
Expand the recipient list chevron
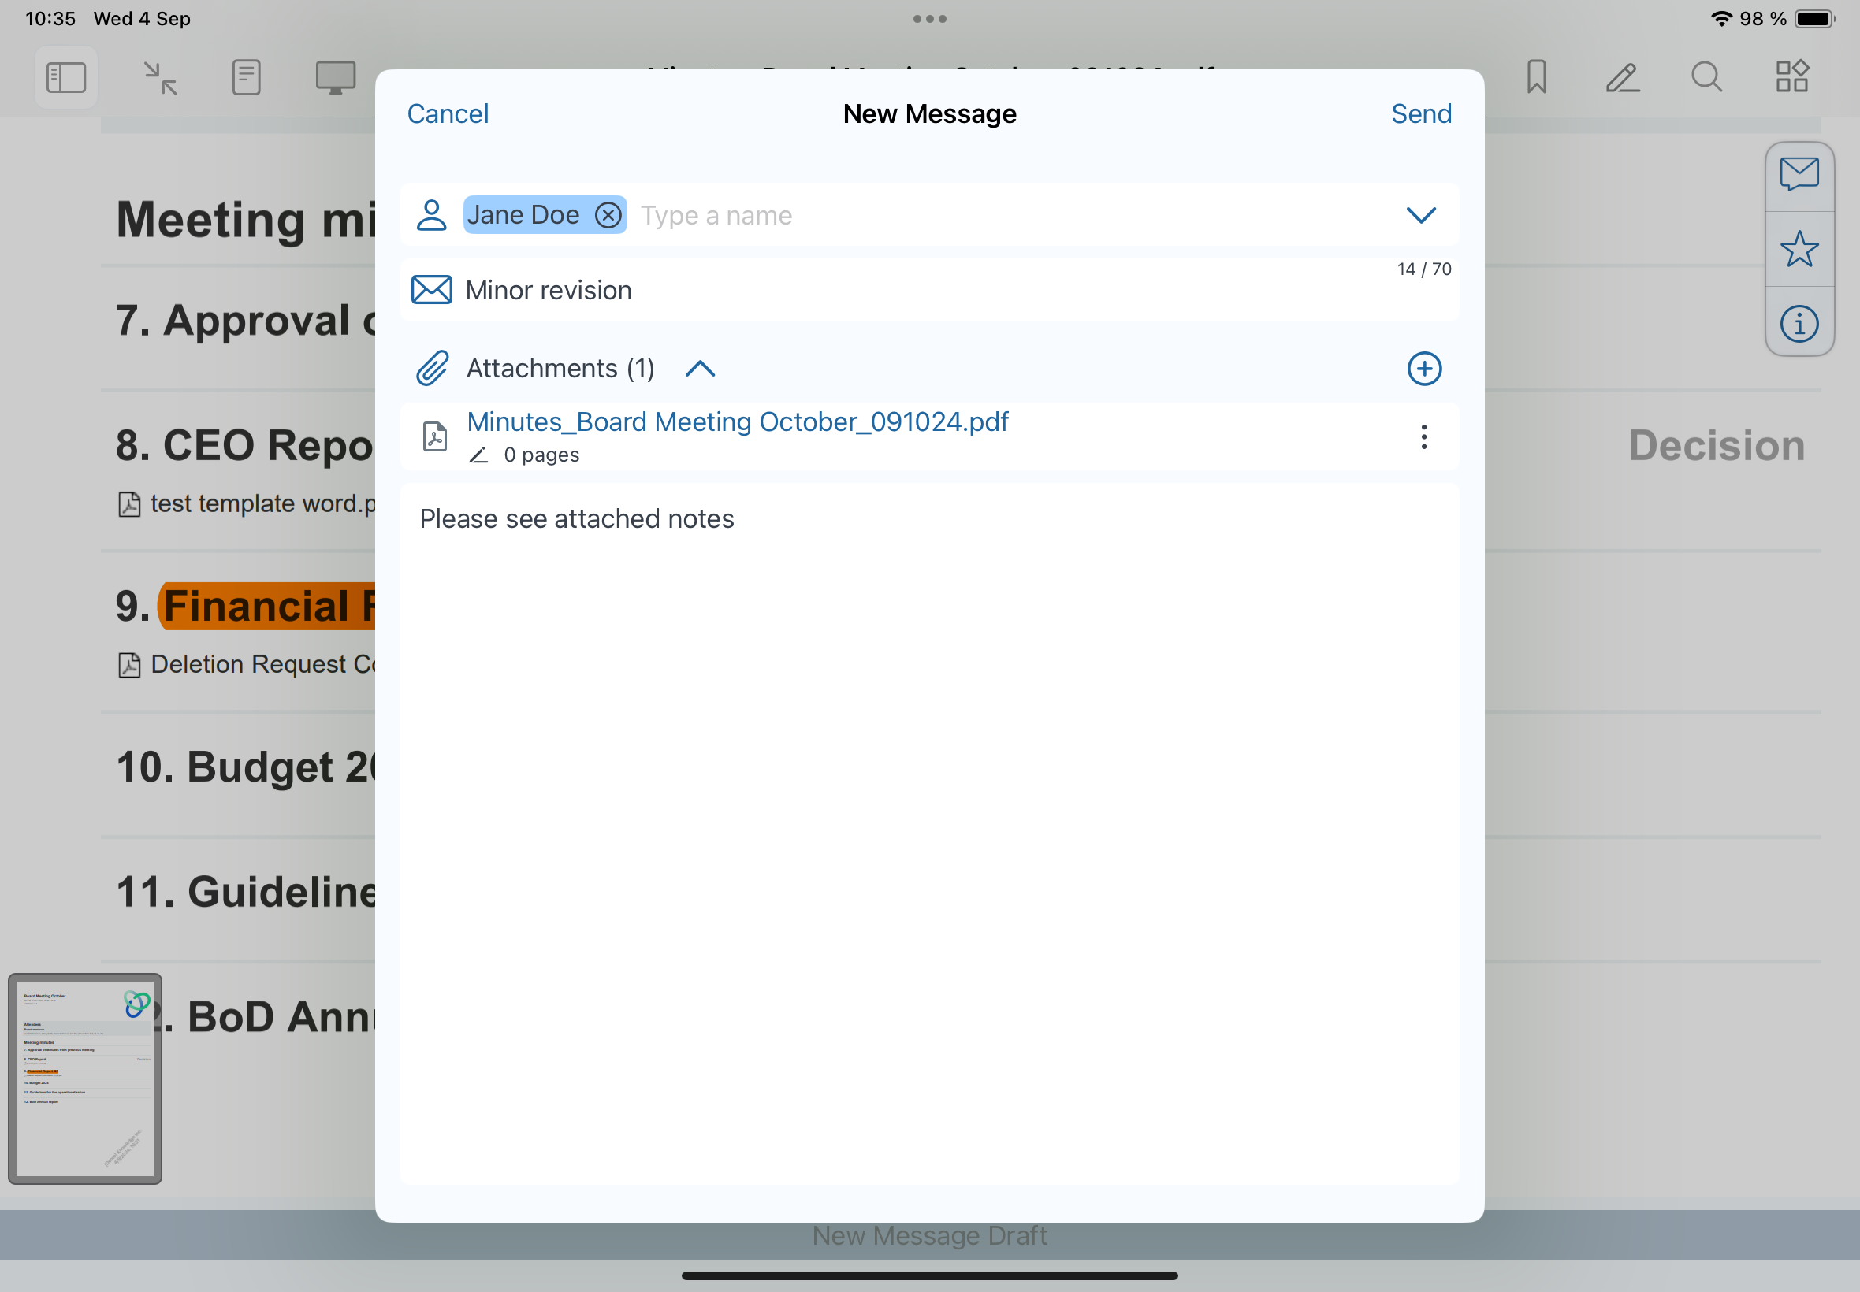click(x=1421, y=215)
